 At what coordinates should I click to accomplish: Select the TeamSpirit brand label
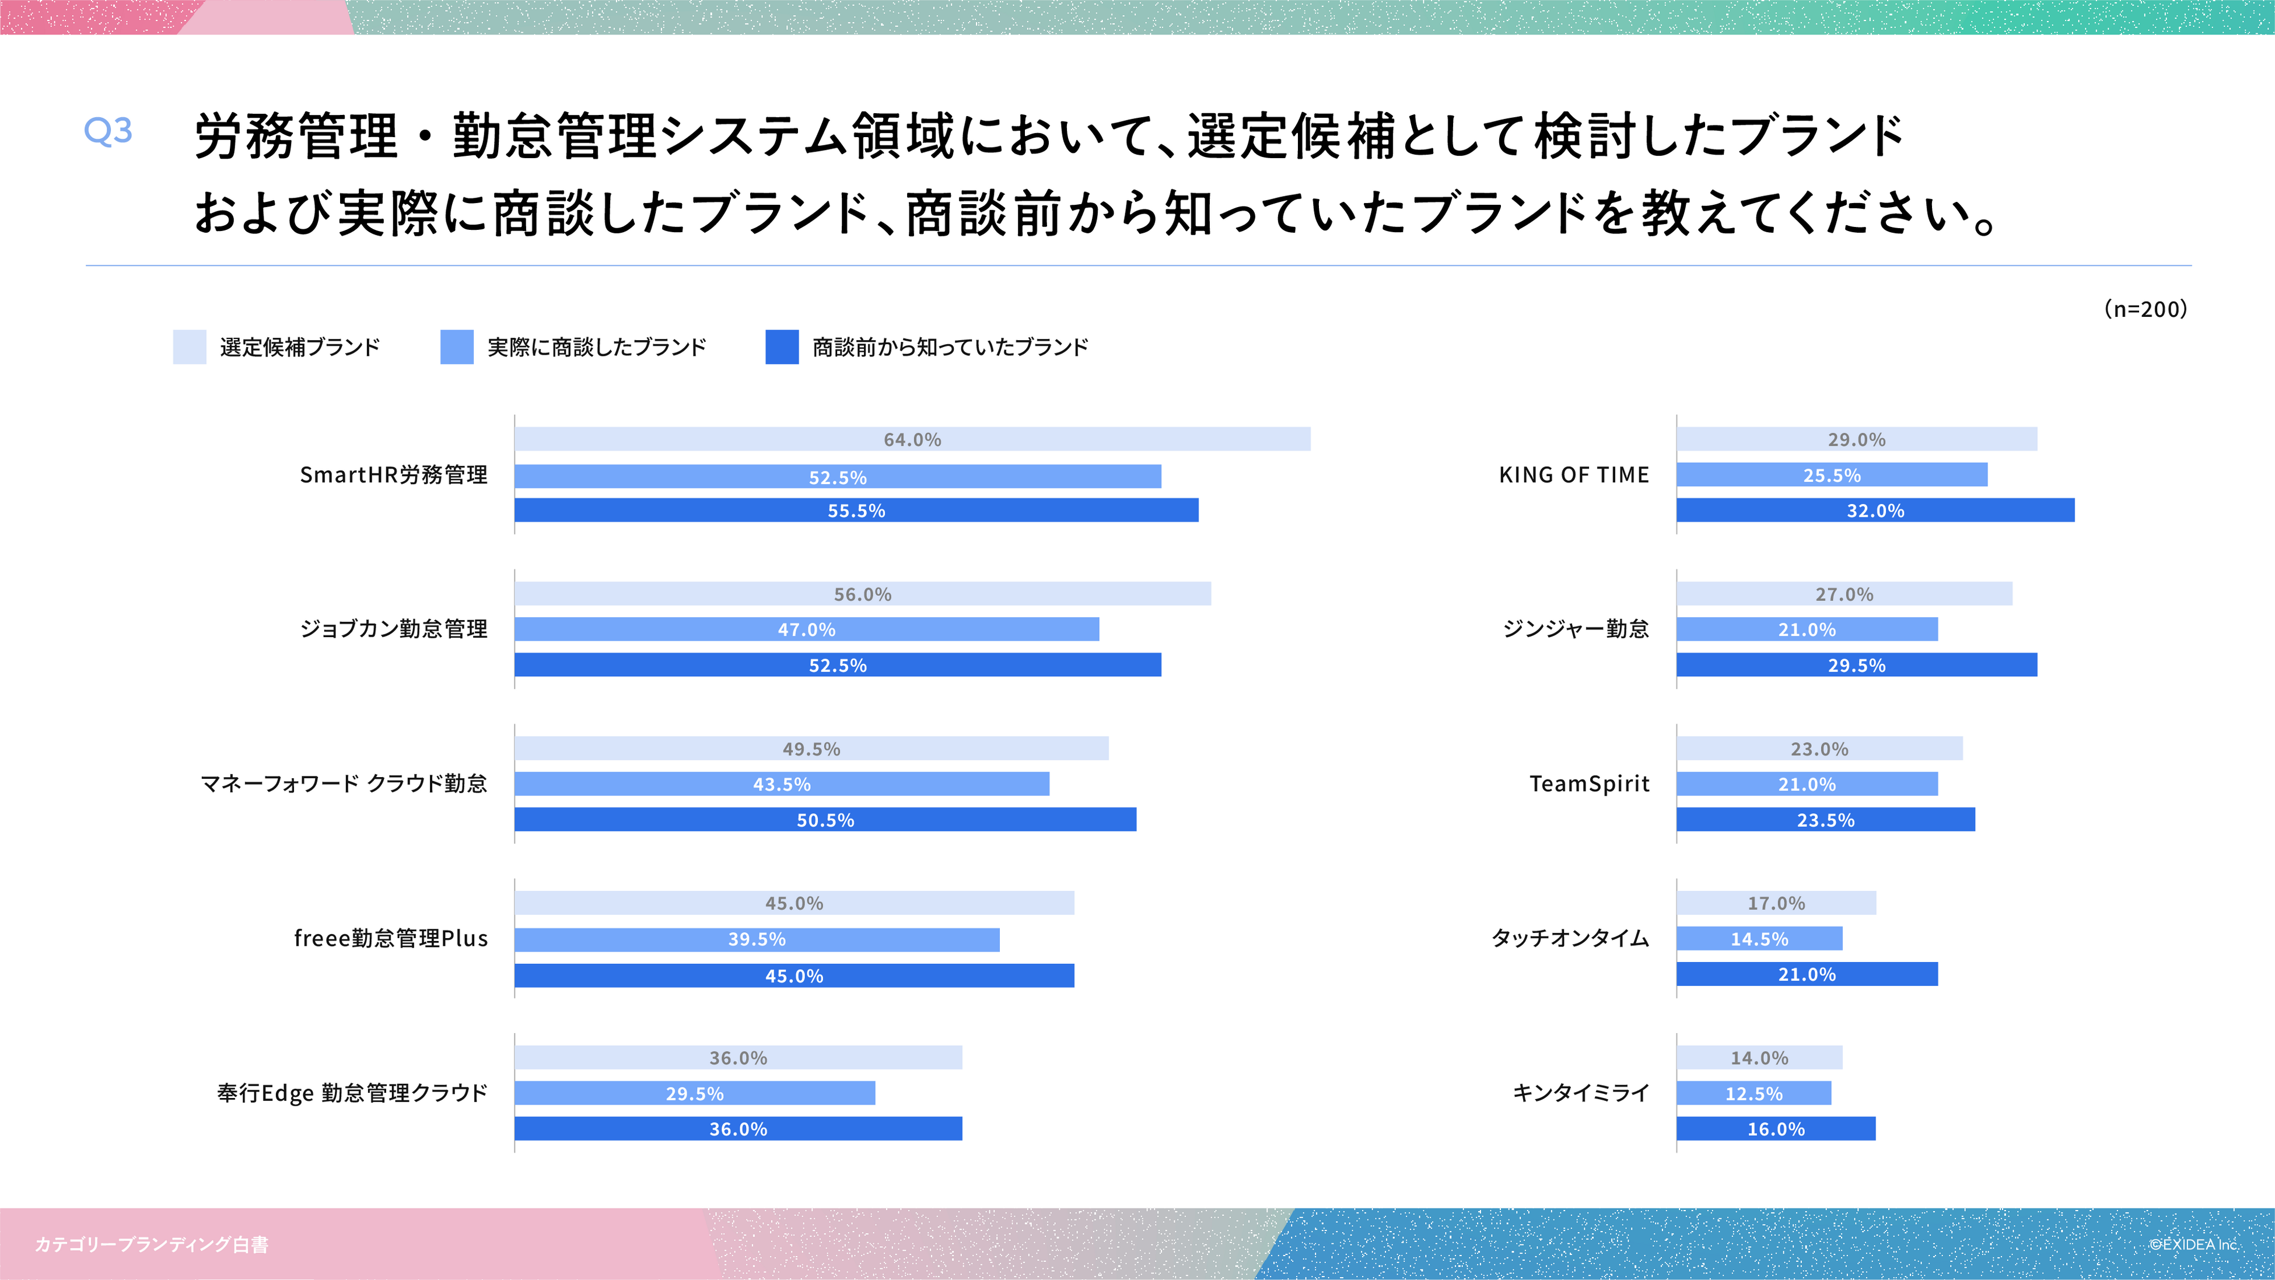(x=1589, y=784)
